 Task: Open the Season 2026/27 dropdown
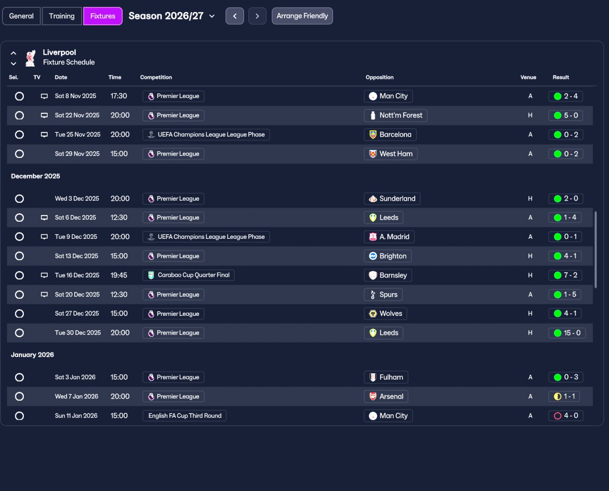(x=172, y=16)
